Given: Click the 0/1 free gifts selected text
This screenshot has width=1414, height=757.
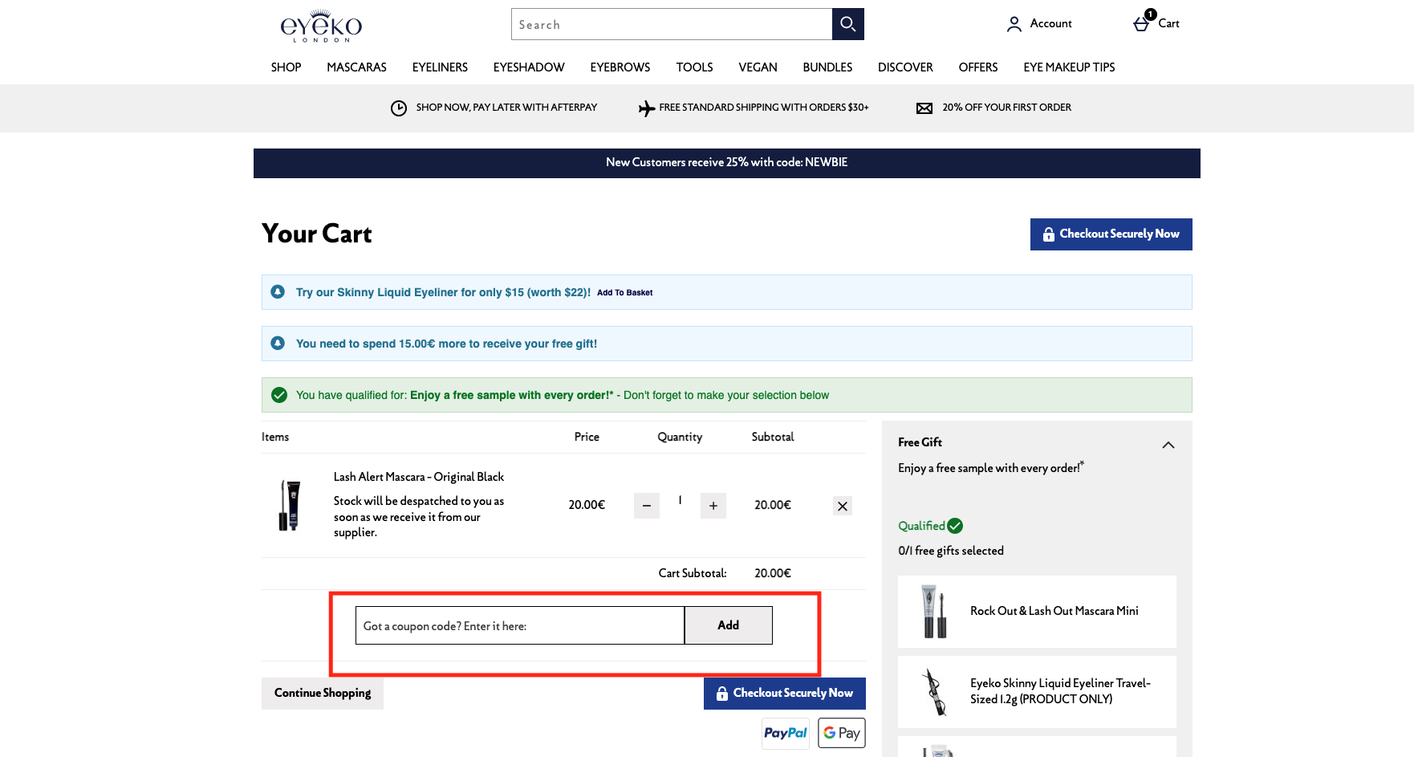Looking at the screenshot, I should point(951,551).
